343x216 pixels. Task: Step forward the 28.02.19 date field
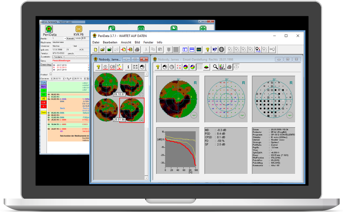tap(64, 78)
